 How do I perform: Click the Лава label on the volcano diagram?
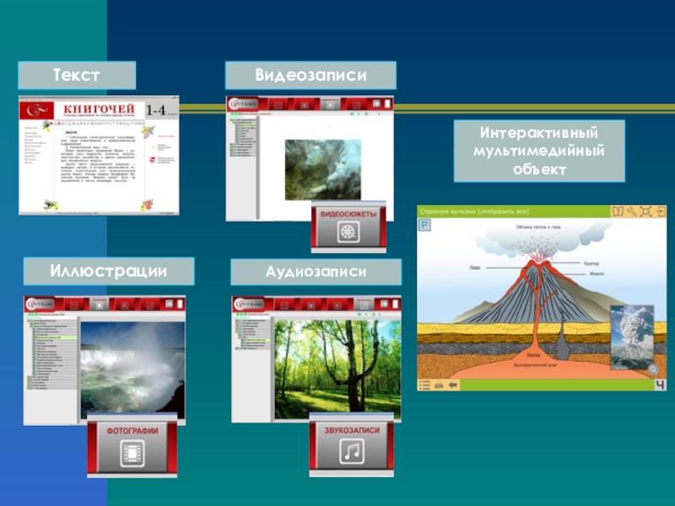point(474,267)
